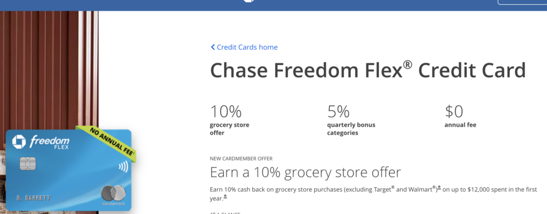Click the Earn a 10% grocery store offer heading
Screen dimensions: 547x214
(305, 172)
